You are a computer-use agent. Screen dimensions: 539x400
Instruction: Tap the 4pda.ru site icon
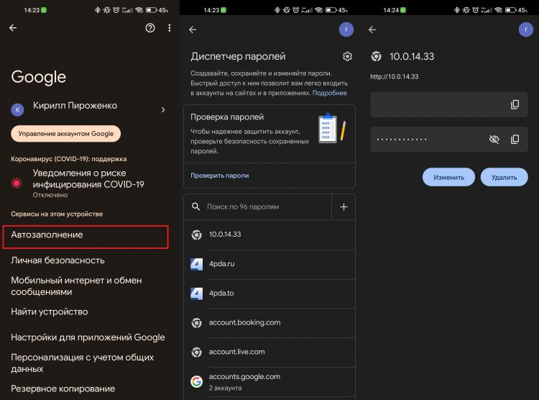point(197,264)
